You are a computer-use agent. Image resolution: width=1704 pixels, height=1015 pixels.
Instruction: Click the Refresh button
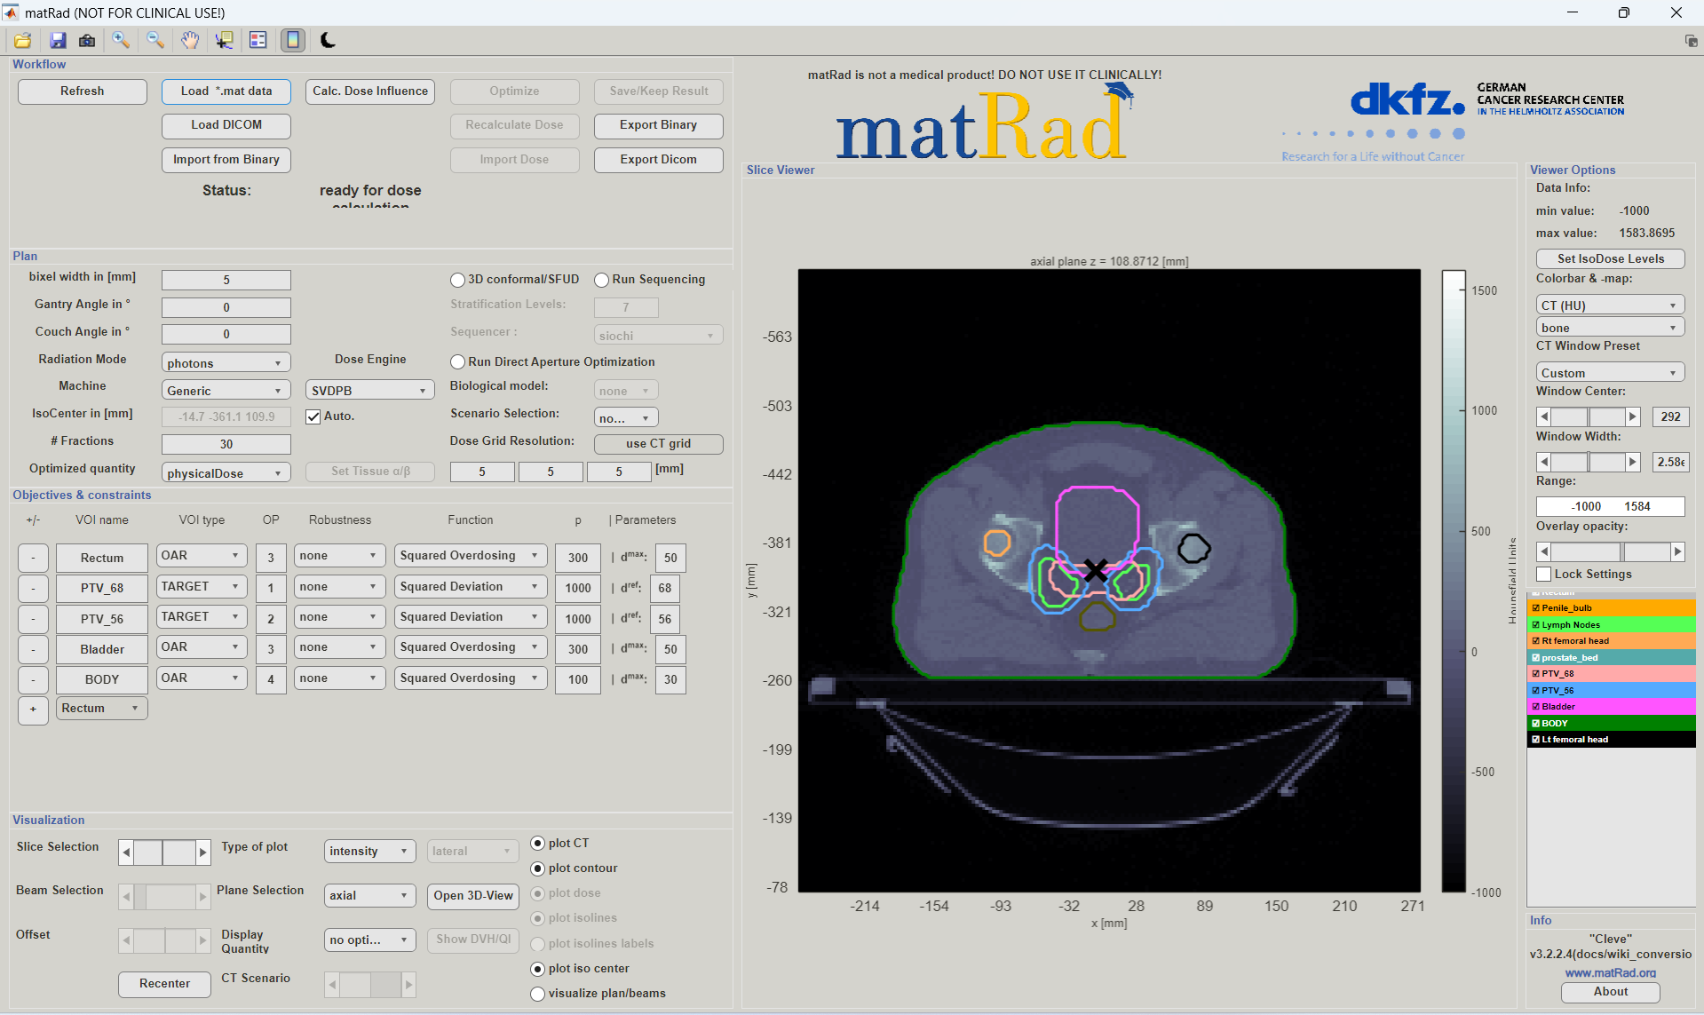83,91
